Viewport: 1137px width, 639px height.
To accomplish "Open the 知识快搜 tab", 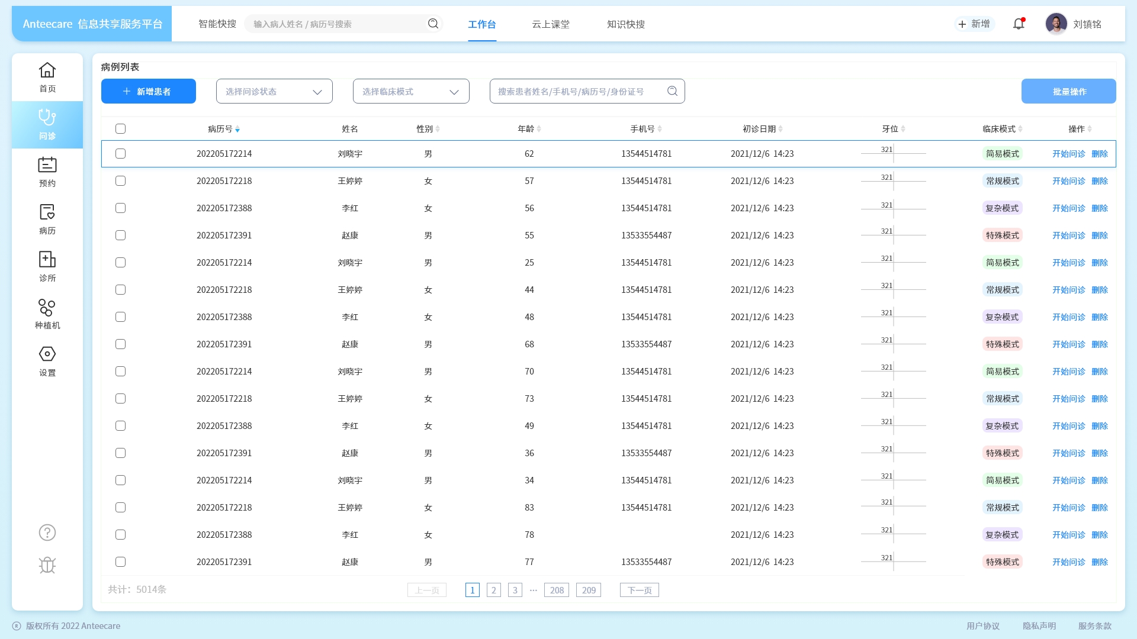I will (x=626, y=24).
